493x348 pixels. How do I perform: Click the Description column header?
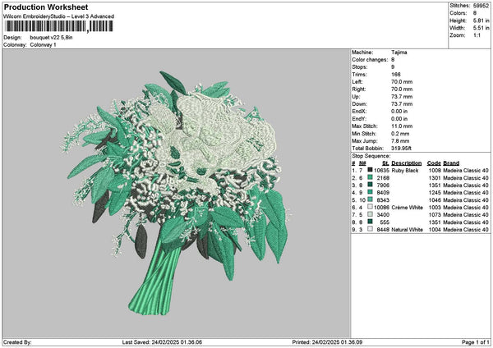406,163
